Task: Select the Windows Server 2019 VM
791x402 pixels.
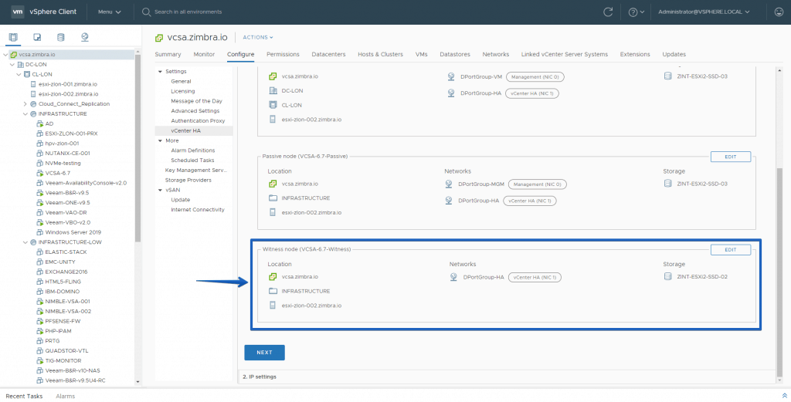Action: [73, 232]
